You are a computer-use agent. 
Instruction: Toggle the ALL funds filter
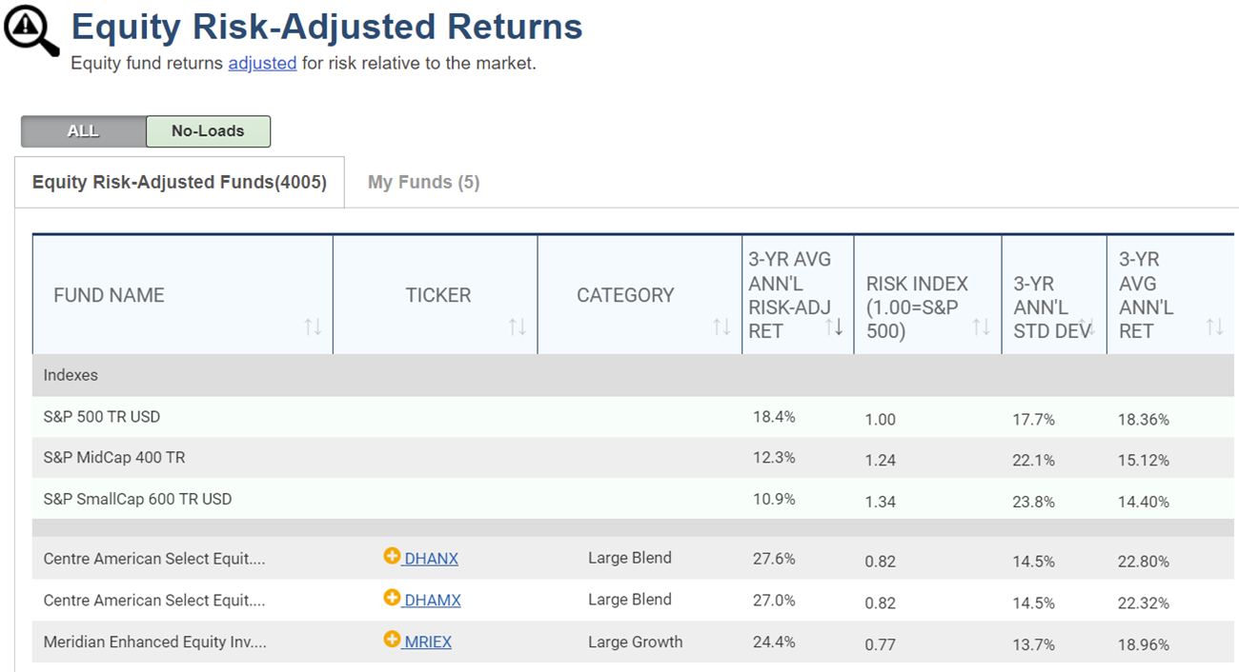(x=83, y=131)
